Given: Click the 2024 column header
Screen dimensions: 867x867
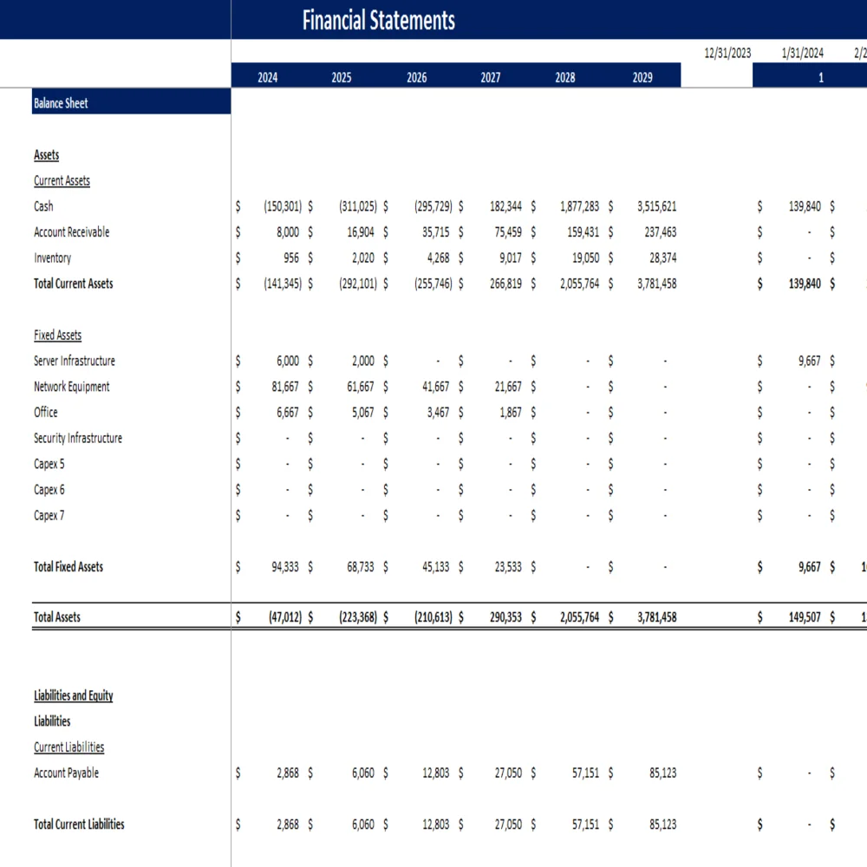Looking at the screenshot, I should tap(267, 76).
